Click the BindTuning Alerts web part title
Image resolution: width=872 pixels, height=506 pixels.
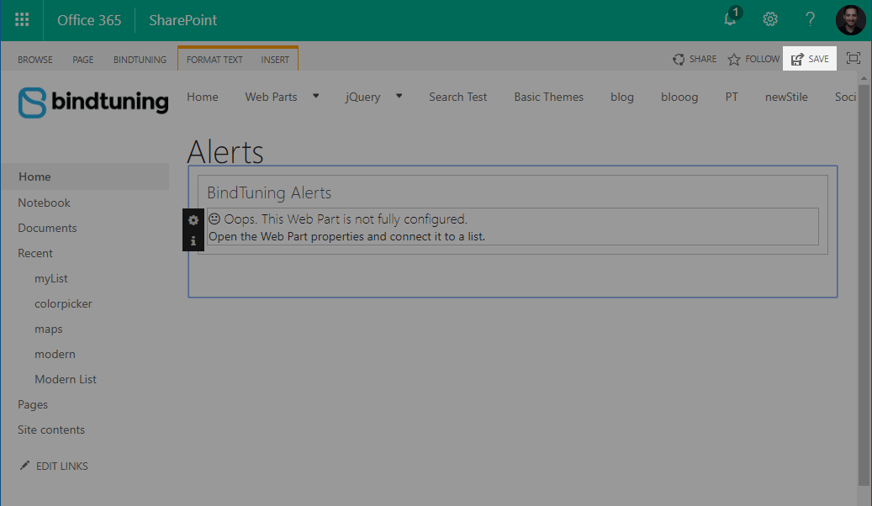click(269, 192)
